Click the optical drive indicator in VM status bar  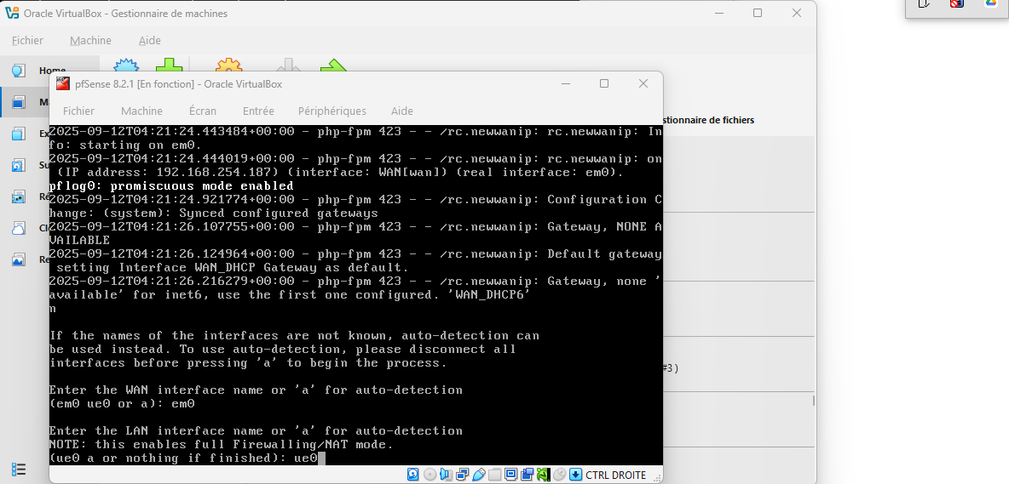pos(430,475)
